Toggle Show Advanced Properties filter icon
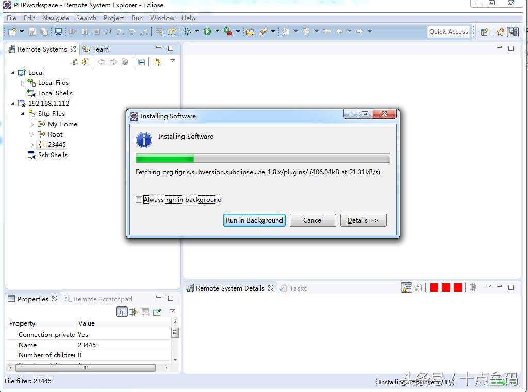 coord(134,312)
